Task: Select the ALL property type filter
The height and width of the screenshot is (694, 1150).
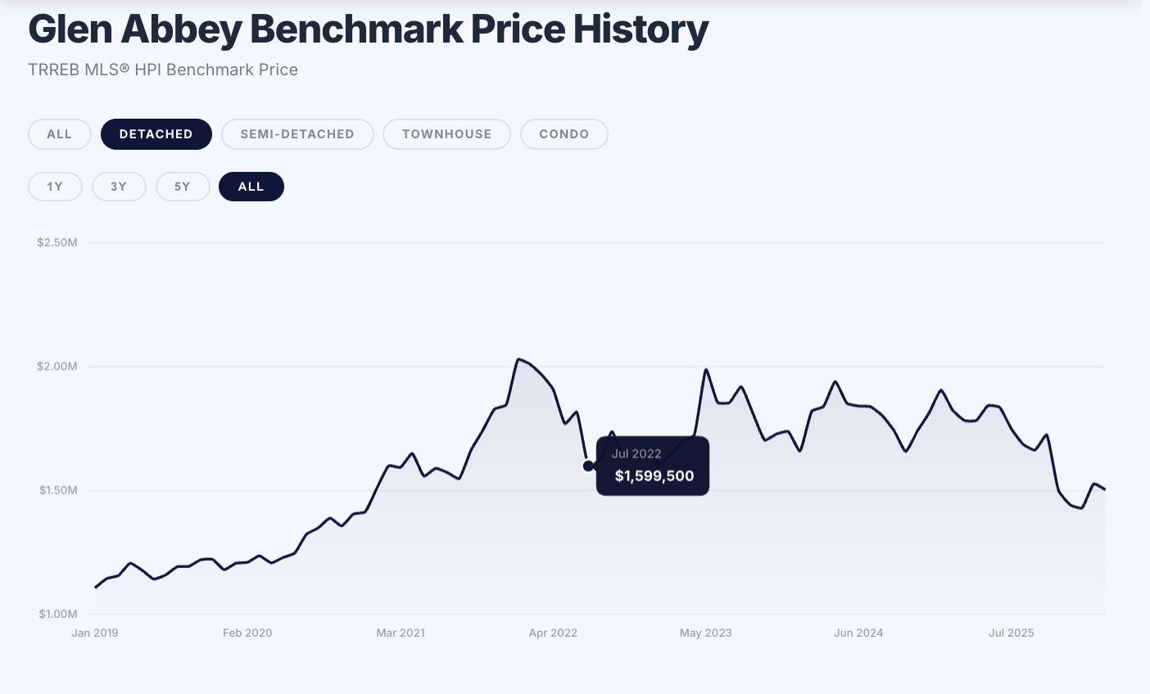Action: coord(59,134)
